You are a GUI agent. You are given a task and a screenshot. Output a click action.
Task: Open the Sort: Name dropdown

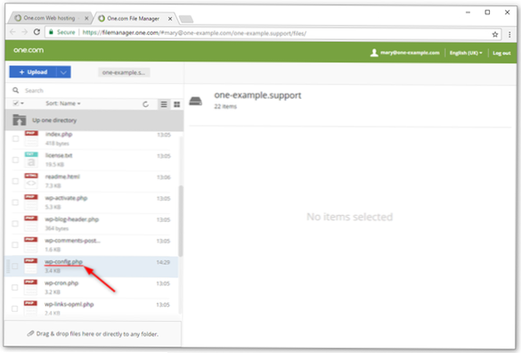(63, 103)
